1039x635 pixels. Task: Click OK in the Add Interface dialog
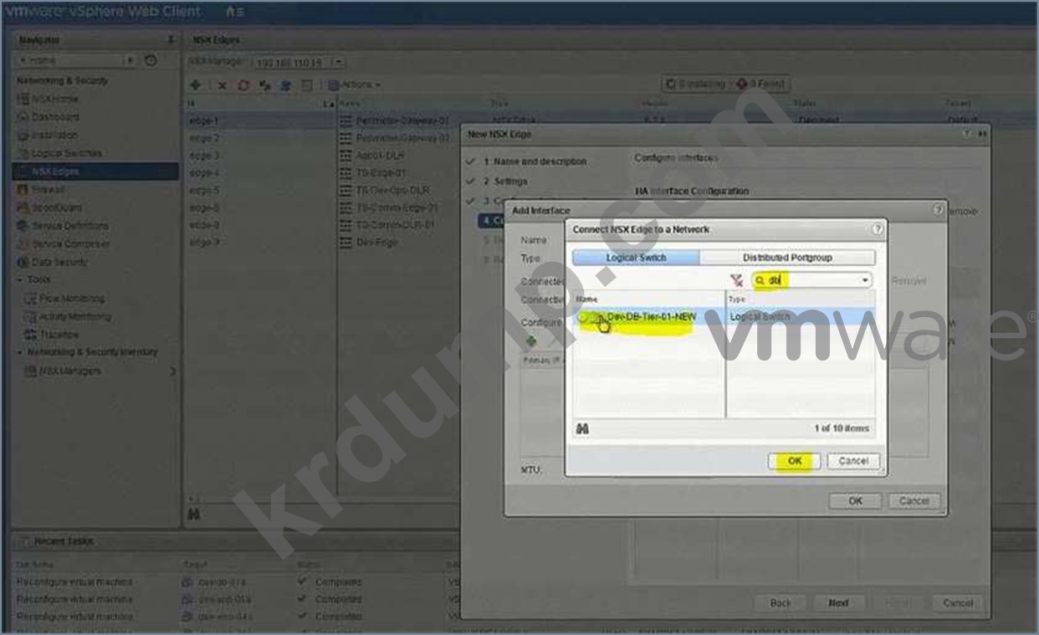[x=855, y=500]
